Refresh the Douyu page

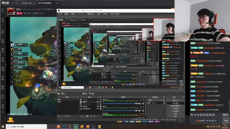(x=16, y=3)
